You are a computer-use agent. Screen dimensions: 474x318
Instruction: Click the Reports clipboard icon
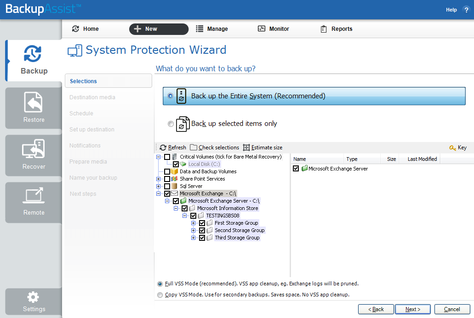coord(324,28)
